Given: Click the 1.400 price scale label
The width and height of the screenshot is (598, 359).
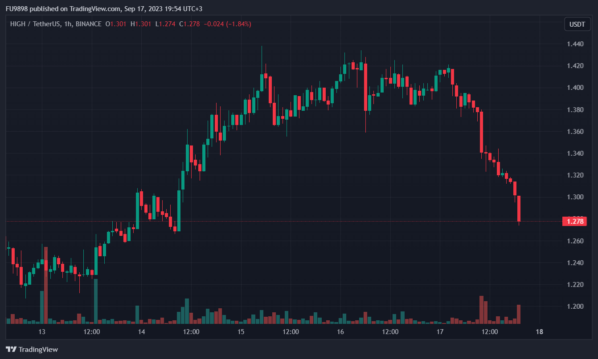Looking at the screenshot, I should [576, 87].
